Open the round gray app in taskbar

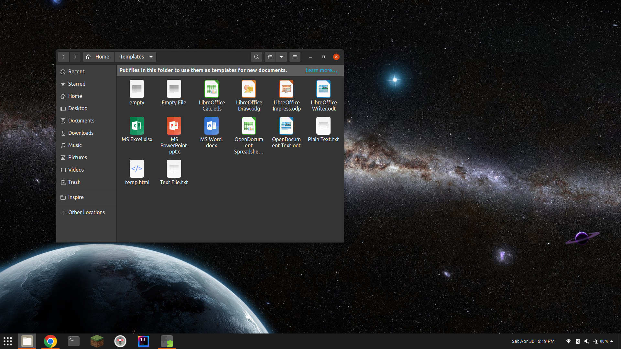pos(120,341)
